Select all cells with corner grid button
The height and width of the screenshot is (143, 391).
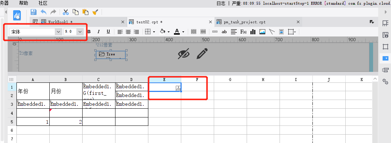click(11, 80)
